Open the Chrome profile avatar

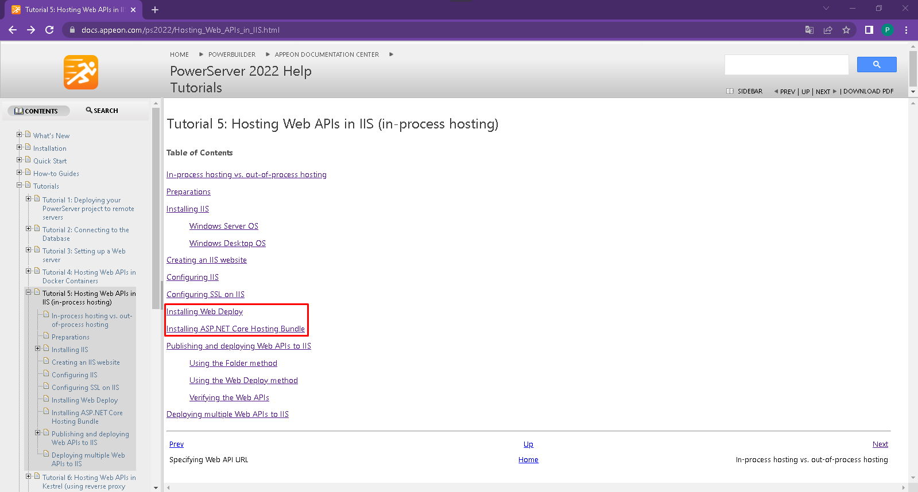pos(887,30)
